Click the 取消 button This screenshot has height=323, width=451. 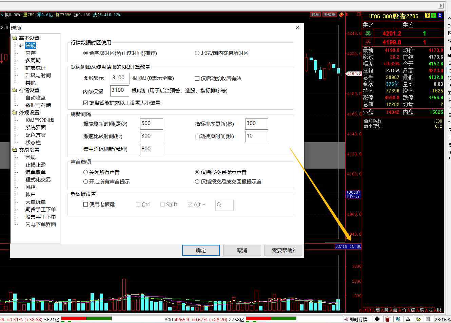pos(242,250)
